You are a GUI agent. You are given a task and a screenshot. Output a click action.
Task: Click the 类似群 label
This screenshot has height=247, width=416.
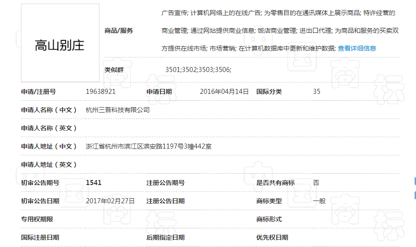pos(114,70)
